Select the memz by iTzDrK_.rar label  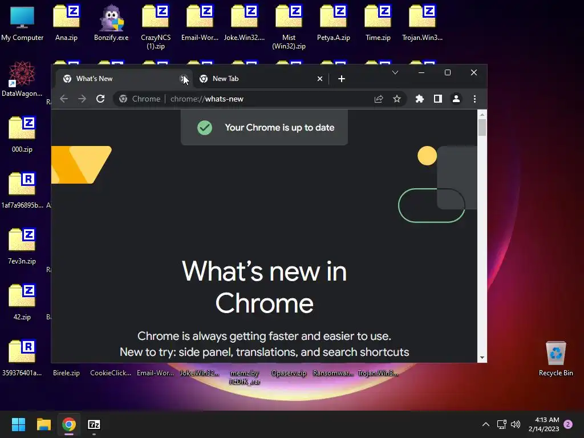[x=244, y=377]
